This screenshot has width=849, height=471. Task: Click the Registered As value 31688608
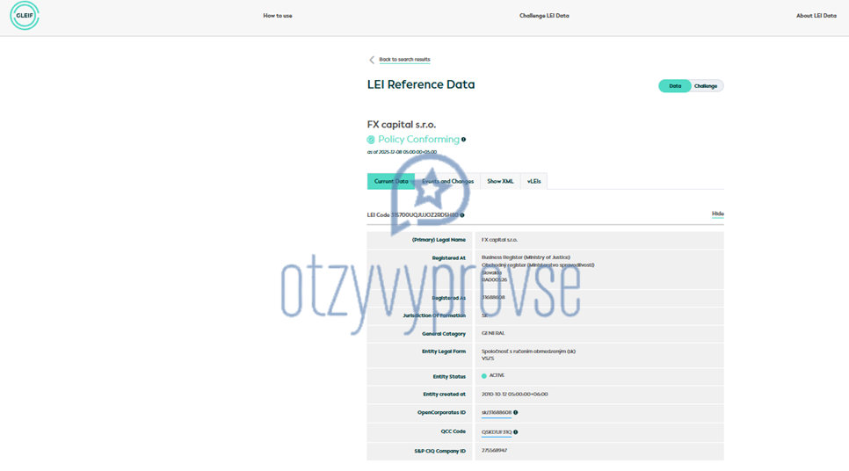[x=493, y=297]
